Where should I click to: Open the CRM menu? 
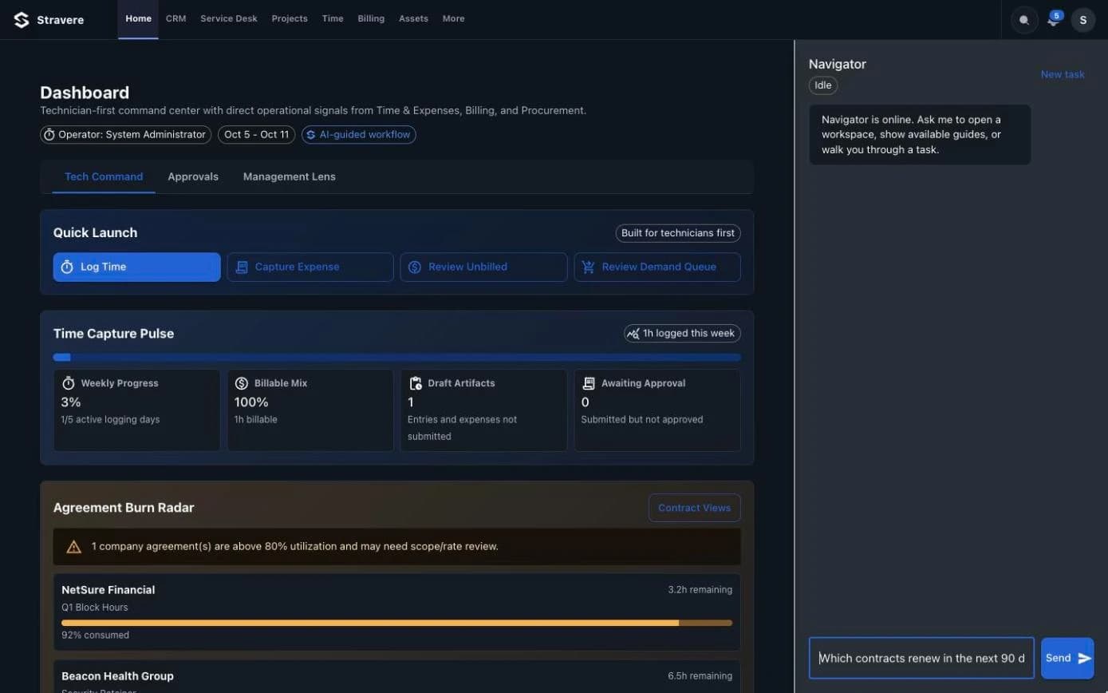click(175, 19)
